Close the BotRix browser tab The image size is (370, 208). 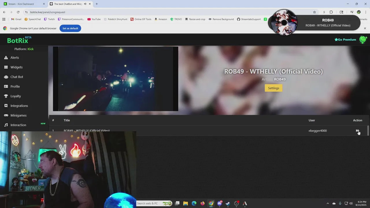click(x=90, y=4)
